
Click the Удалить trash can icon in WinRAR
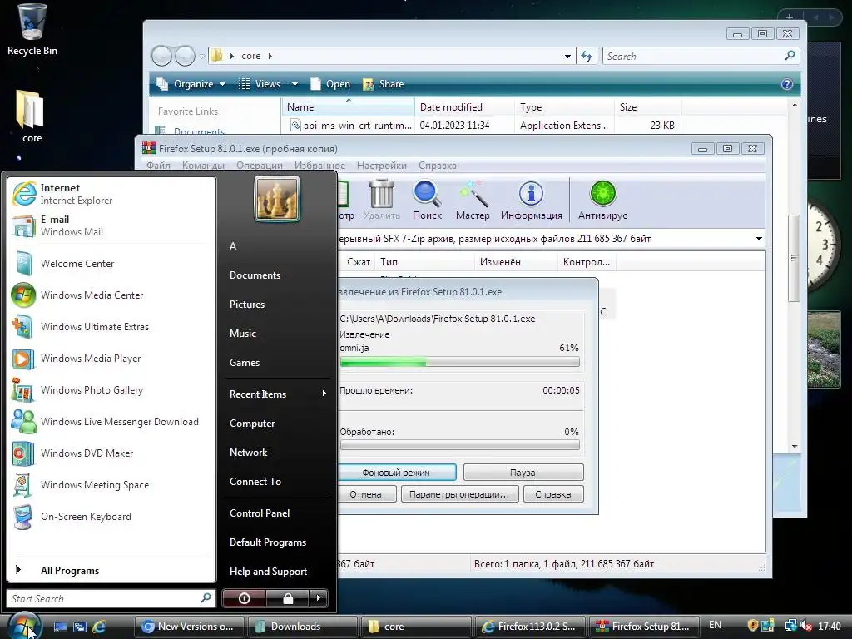(x=381, y=200)
